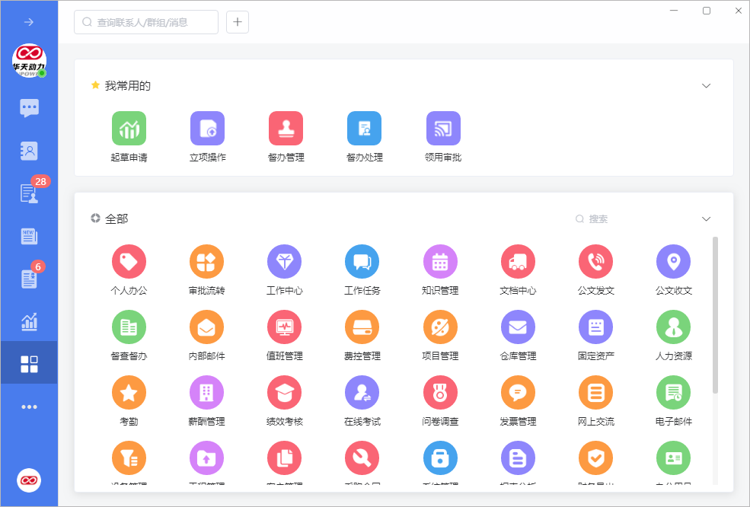Collapse the 全部 section chevron
The width and height of the screenshot is (750, 507).
tap(707, 218)
